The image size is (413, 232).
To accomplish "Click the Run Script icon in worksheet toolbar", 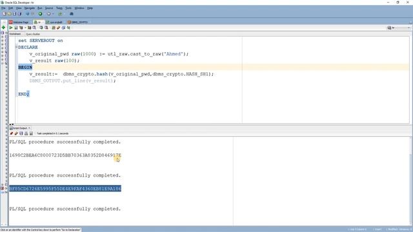I will (x=15, y=28).
